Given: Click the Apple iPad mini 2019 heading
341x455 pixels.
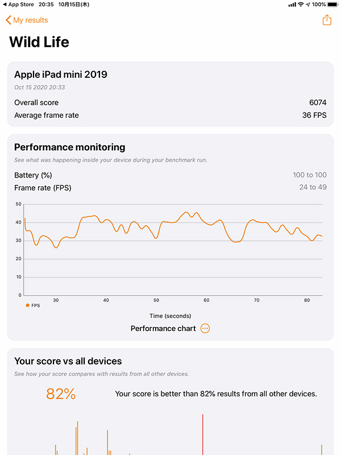Looking at the screenshot, I should [x=61, y=75].
